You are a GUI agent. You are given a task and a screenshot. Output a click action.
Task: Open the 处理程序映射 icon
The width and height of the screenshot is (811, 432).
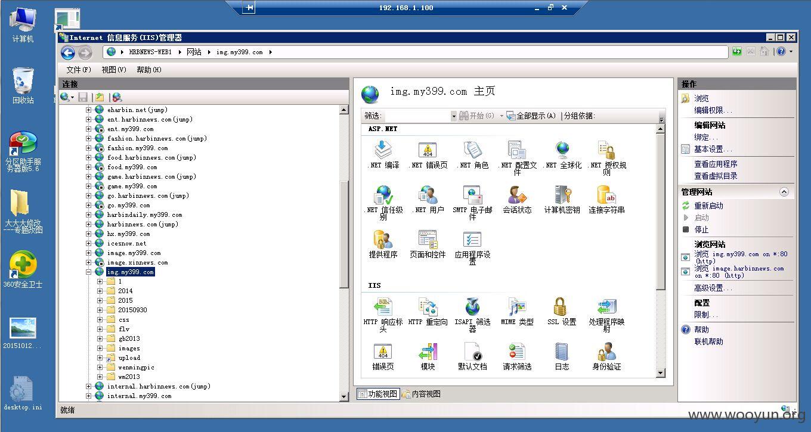point(606,314)
